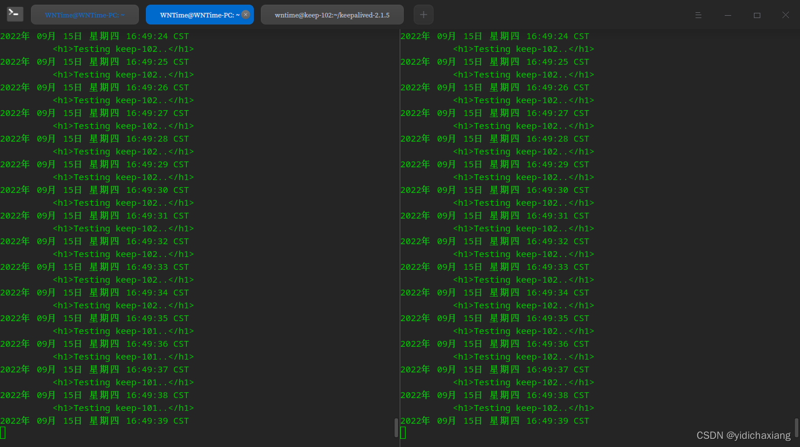Click the 16:49:31 CST timestamp in right pane

[558, 216]
